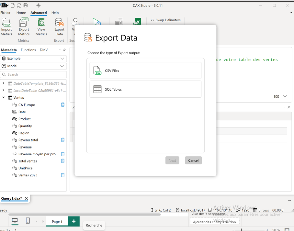Close the Query1.dax tab
The width and height of the screenshot is (294, 231).
[x=26, y=198]
